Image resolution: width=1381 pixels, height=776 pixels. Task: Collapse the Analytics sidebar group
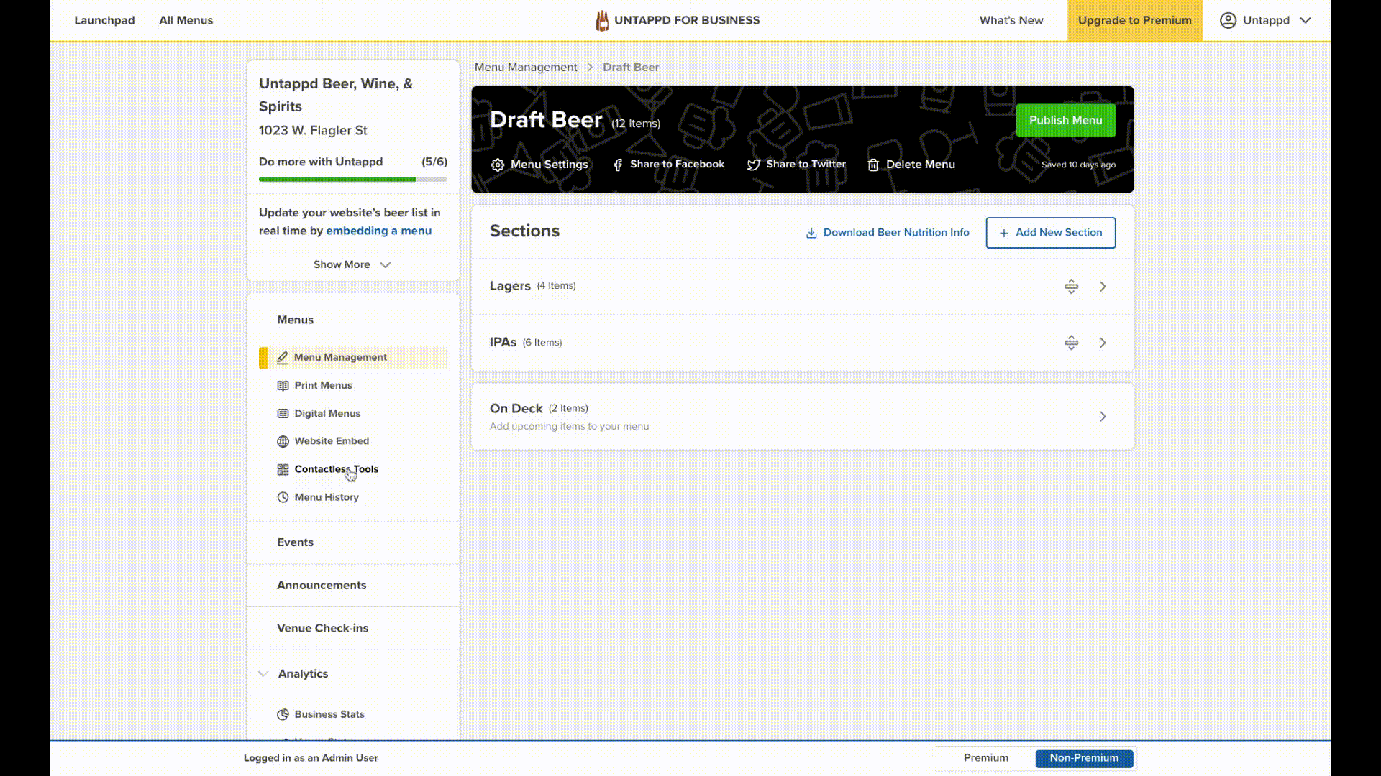(x=263, y=674)
